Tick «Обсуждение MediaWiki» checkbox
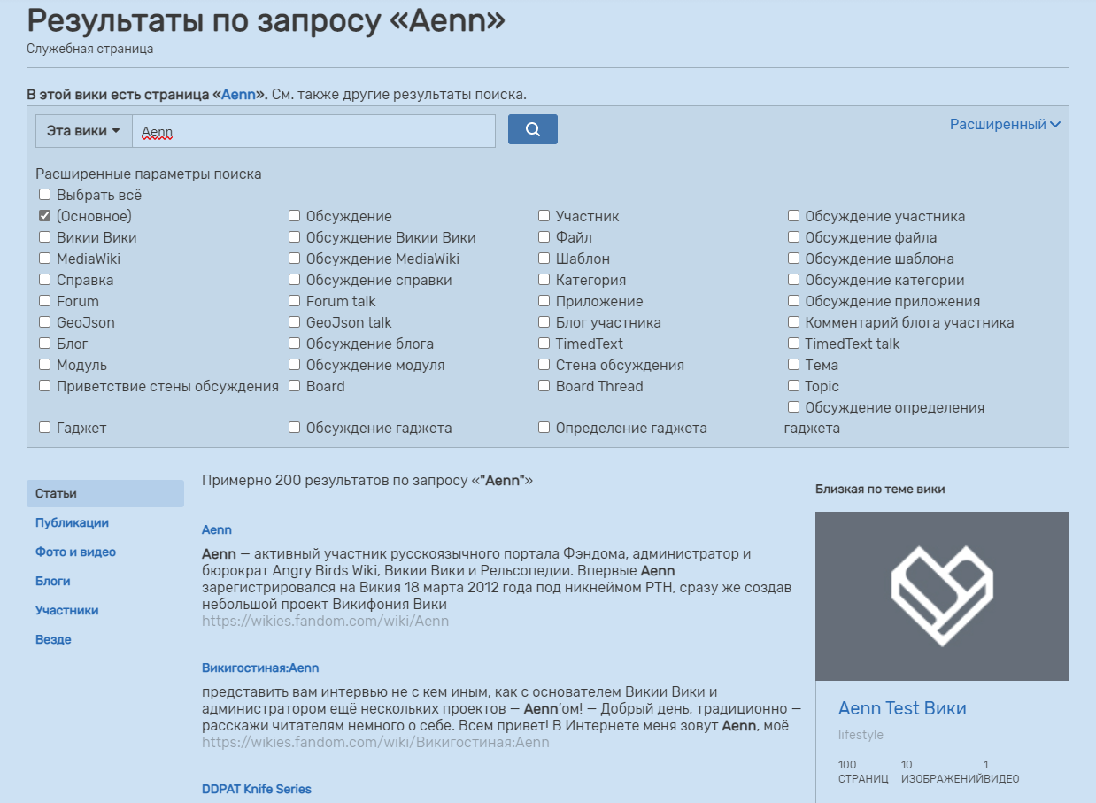 tap(294, 259)
